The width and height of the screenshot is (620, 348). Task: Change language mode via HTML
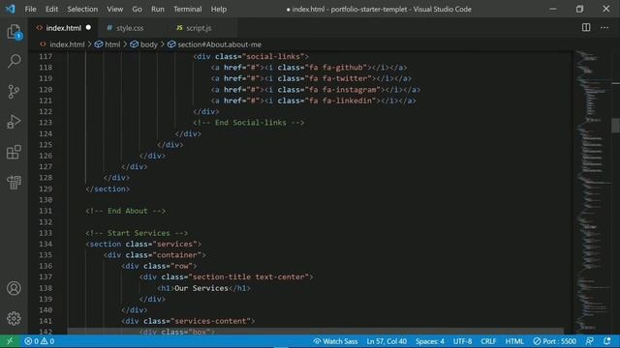514,341
